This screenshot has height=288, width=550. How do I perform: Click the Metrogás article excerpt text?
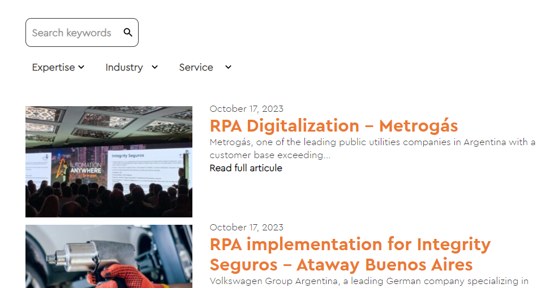pyautogui.click(x=372, y=149)
